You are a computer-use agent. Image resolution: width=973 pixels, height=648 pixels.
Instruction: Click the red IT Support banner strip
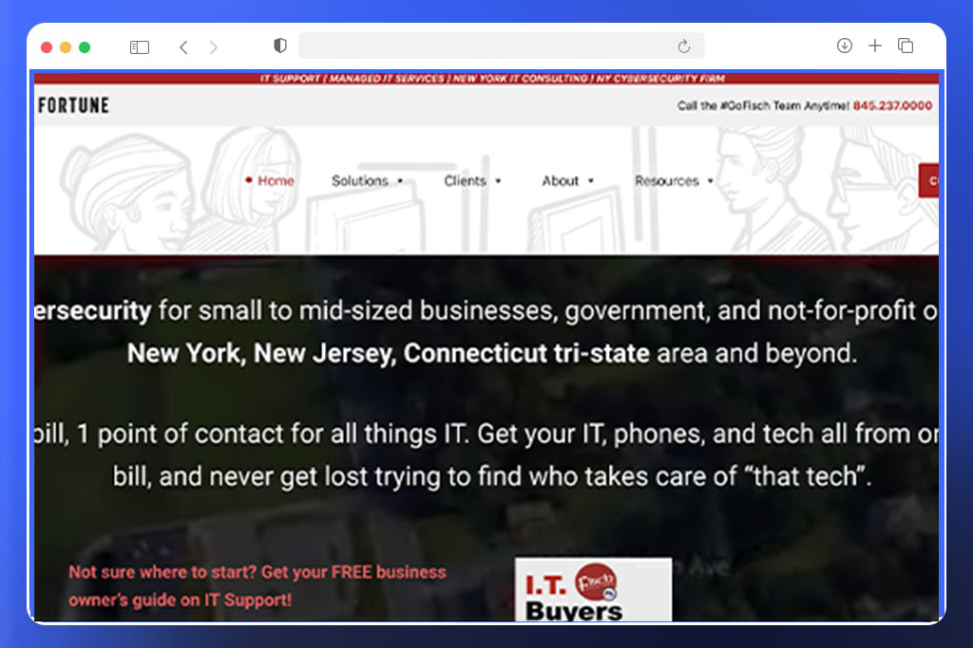coord(486,78)
